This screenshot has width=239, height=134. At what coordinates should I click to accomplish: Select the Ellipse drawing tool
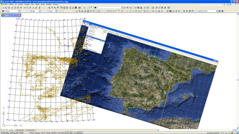pyautogui.click(x=153, y=11)
